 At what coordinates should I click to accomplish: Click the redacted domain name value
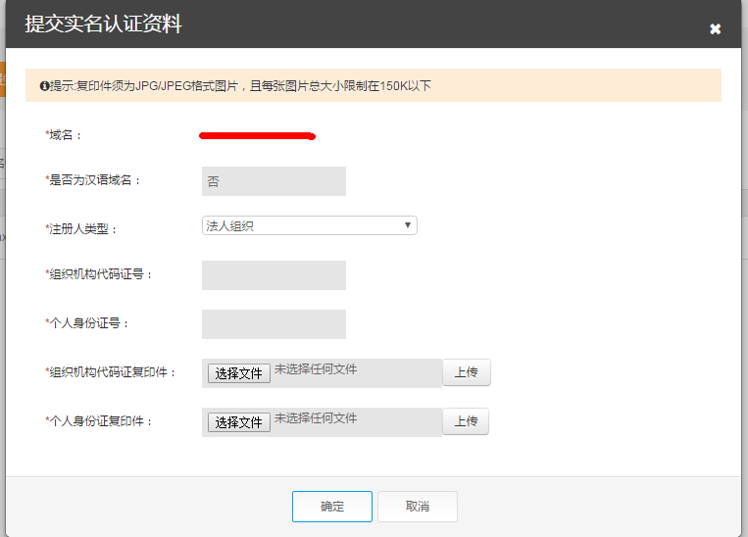coord(257,135)
